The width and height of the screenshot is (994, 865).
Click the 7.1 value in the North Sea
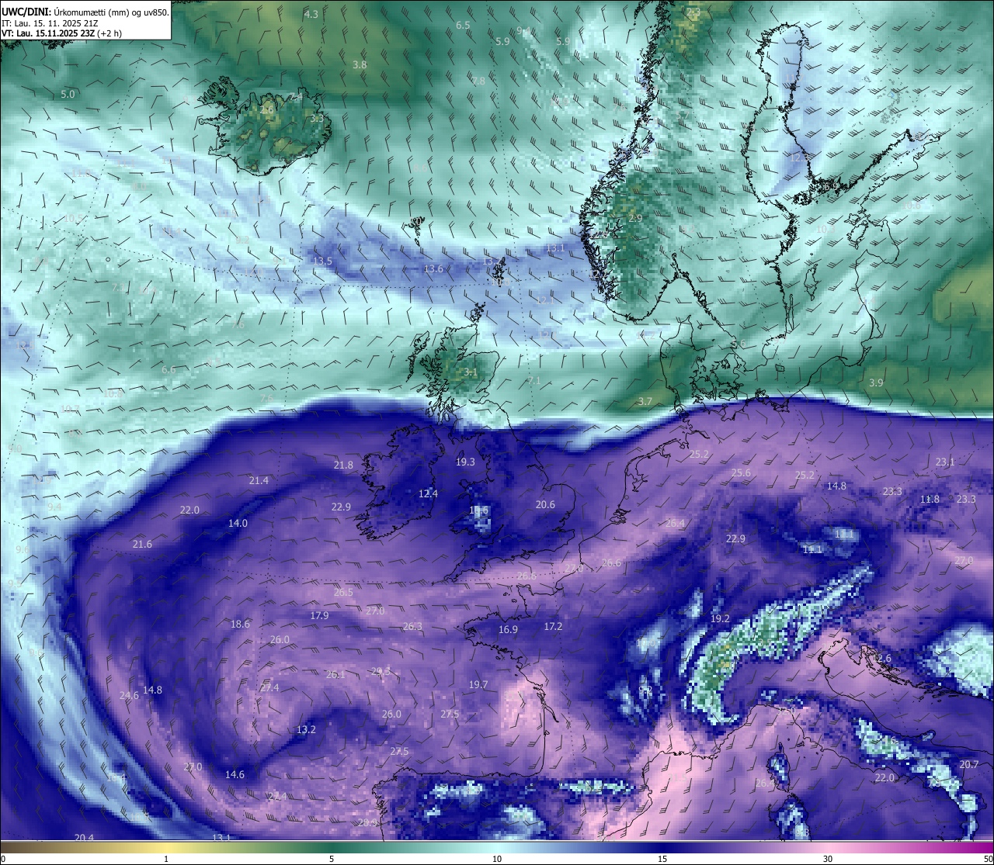533,380
